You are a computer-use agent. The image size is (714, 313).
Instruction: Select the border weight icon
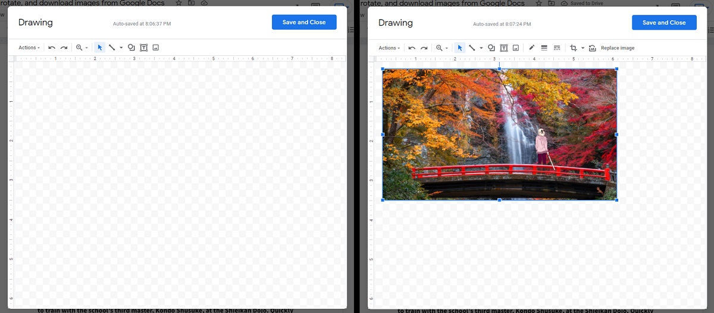click(x=544, y=48)
